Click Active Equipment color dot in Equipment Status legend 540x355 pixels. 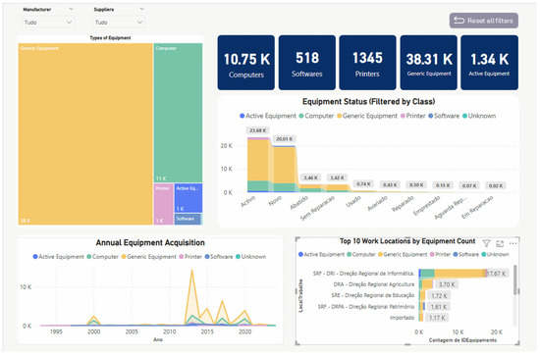243,116
